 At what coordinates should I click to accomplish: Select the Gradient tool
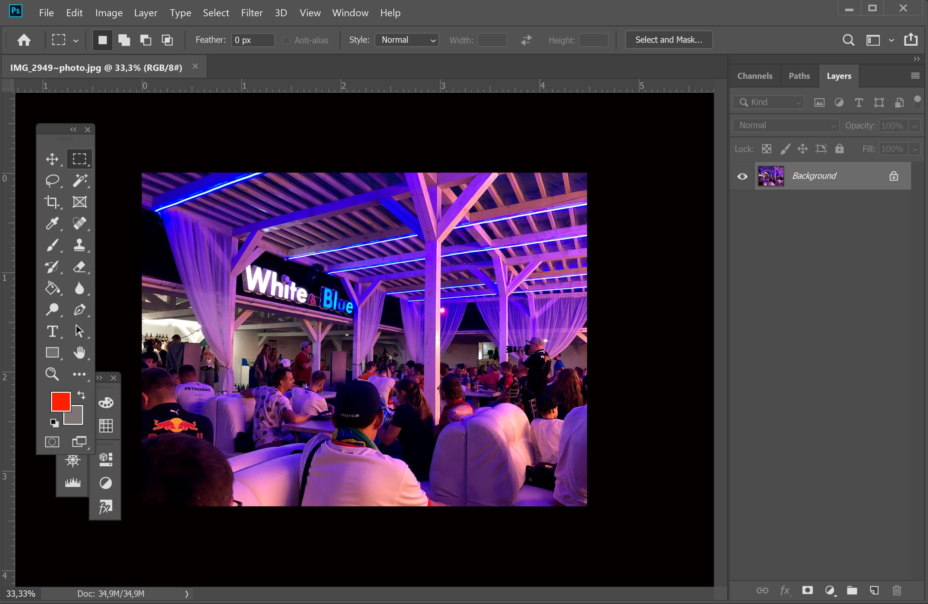pyautogui.click(x=52, y=287)
